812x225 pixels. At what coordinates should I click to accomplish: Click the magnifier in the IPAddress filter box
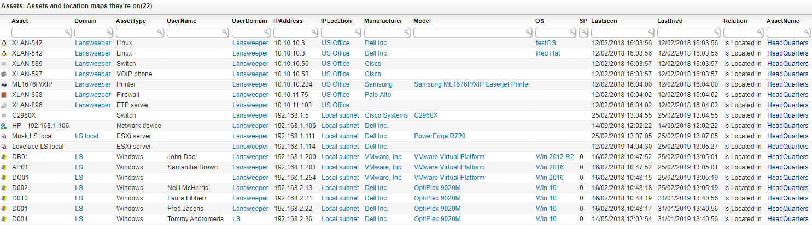point(313,32)
